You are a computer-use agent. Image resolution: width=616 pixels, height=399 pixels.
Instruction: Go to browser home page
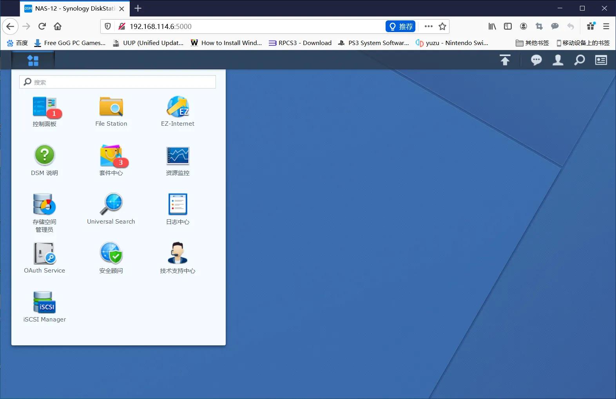(x=58, y=26)
